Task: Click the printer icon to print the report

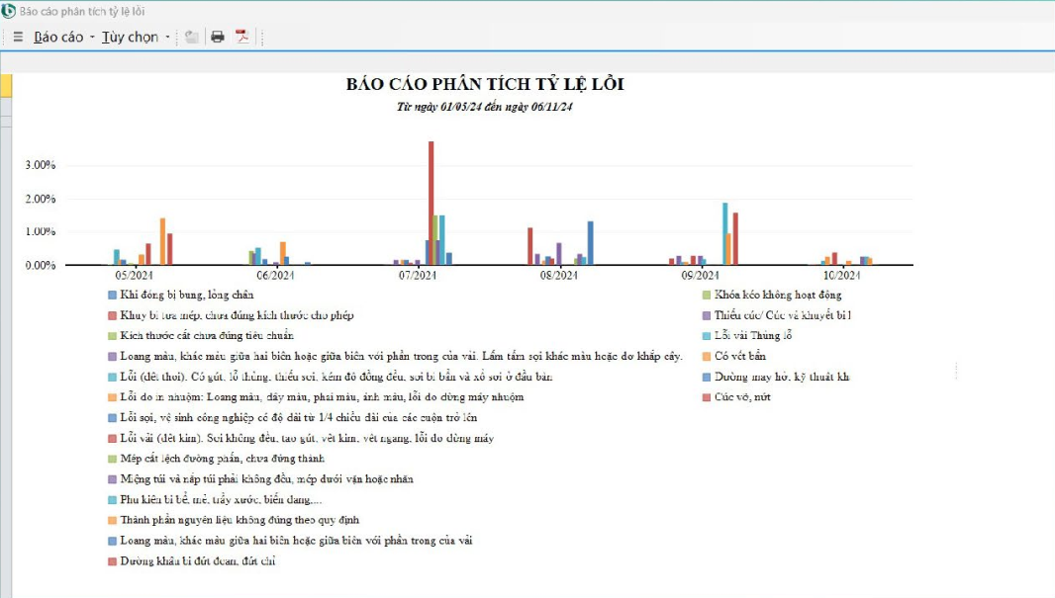Action: coord(218,37)
